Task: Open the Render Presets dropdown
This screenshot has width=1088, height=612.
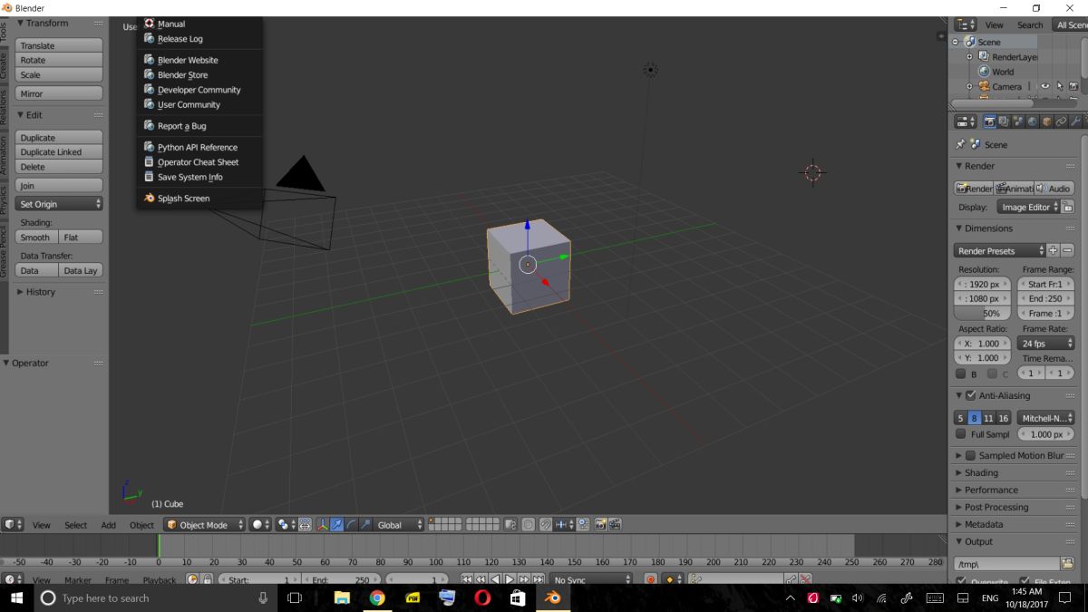Action: tap(1000, 250)
